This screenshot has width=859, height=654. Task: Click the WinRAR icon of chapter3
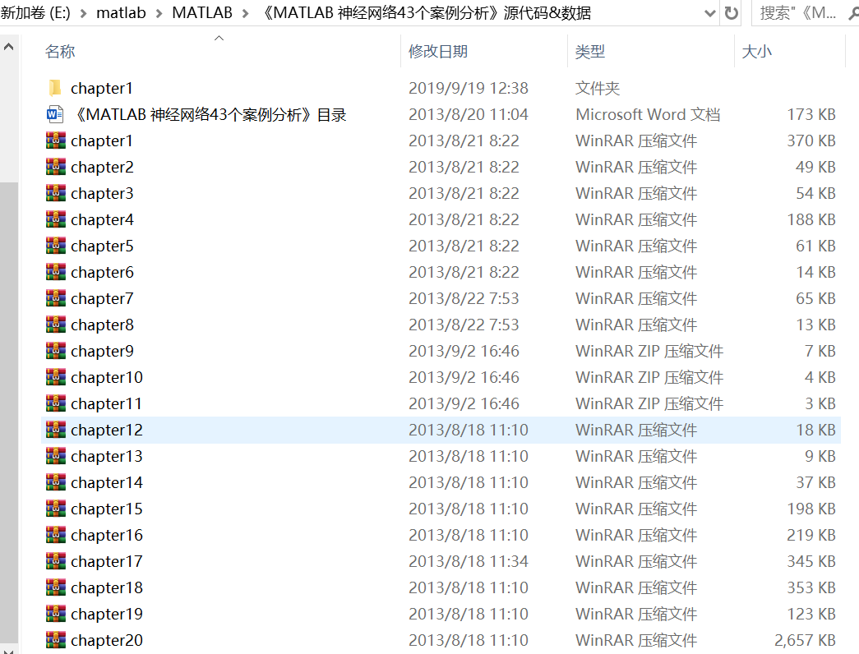(x=56, y=193)
